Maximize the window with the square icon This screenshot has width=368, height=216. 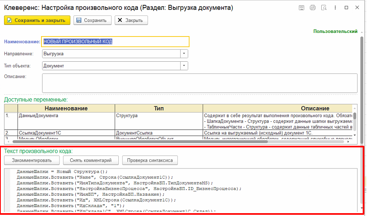click(346, 8)
